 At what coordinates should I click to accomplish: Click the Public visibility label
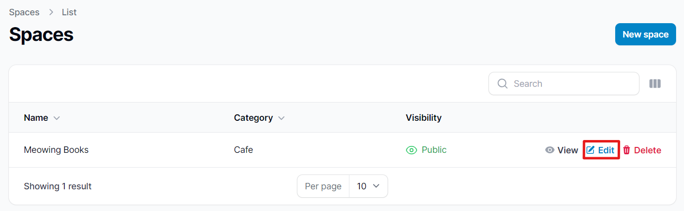pyautogui.click(x=434, y=150)
